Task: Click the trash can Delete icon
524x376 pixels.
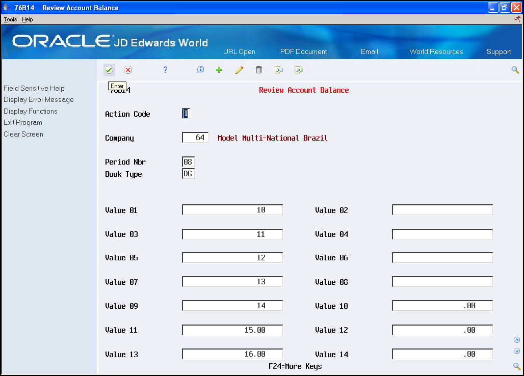Action: coord(259,69)
